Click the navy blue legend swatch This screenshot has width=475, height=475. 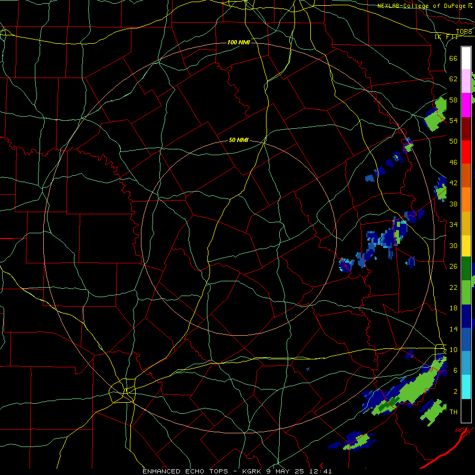pyautogui.click(x=466, y=316)
